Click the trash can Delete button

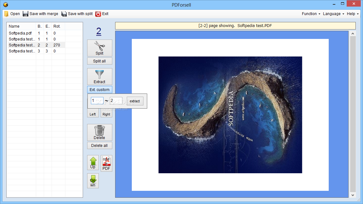pyautogui.click(x=99, y=132)
